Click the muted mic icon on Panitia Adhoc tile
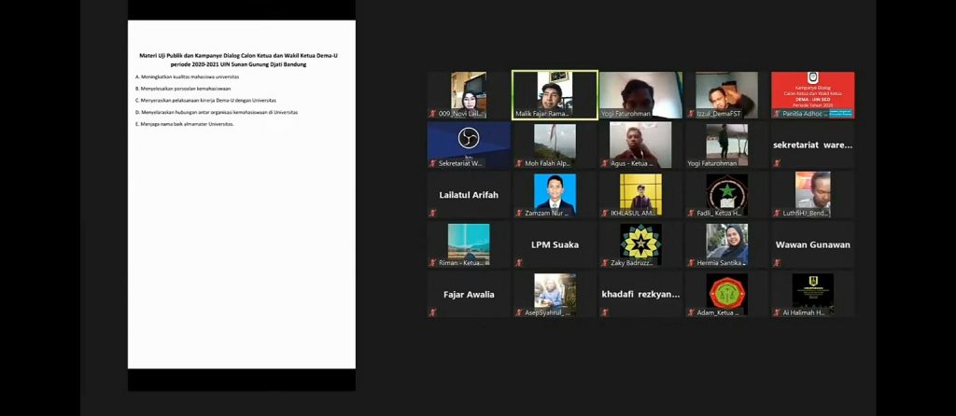The height and width of the screenshot is (416, 956). tap(775, 114)
